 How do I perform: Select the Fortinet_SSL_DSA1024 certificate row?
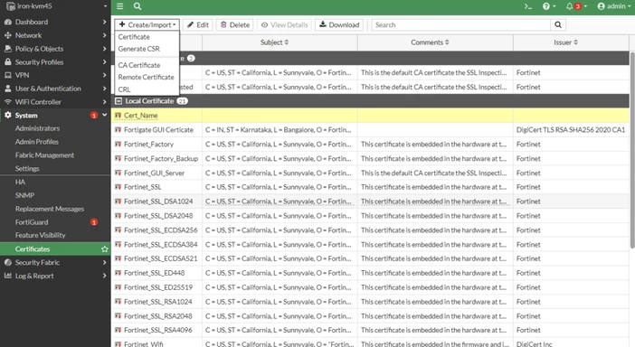(370, 202)
